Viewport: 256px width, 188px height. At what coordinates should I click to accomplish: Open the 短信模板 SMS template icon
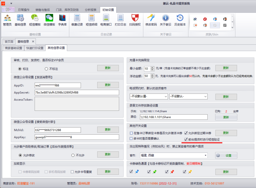tap(35, 20)
